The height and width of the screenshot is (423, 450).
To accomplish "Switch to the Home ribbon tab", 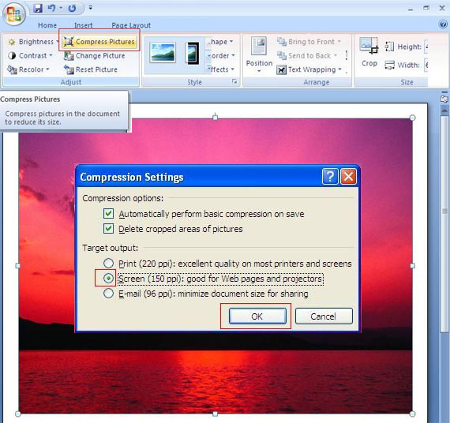I will [x=47, y=25].
